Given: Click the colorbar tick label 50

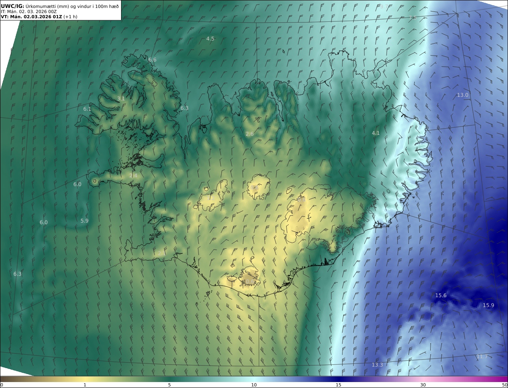Looking at the screenshot, I should coord(504,385).
